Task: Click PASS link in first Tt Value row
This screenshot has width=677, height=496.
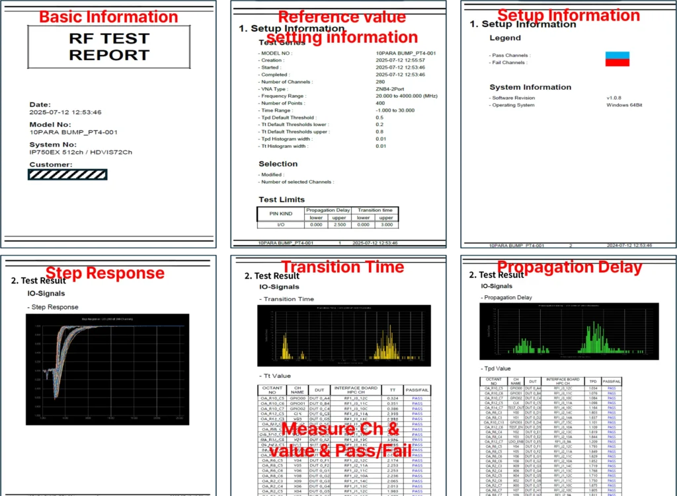Action: click(x=417, y=398)
